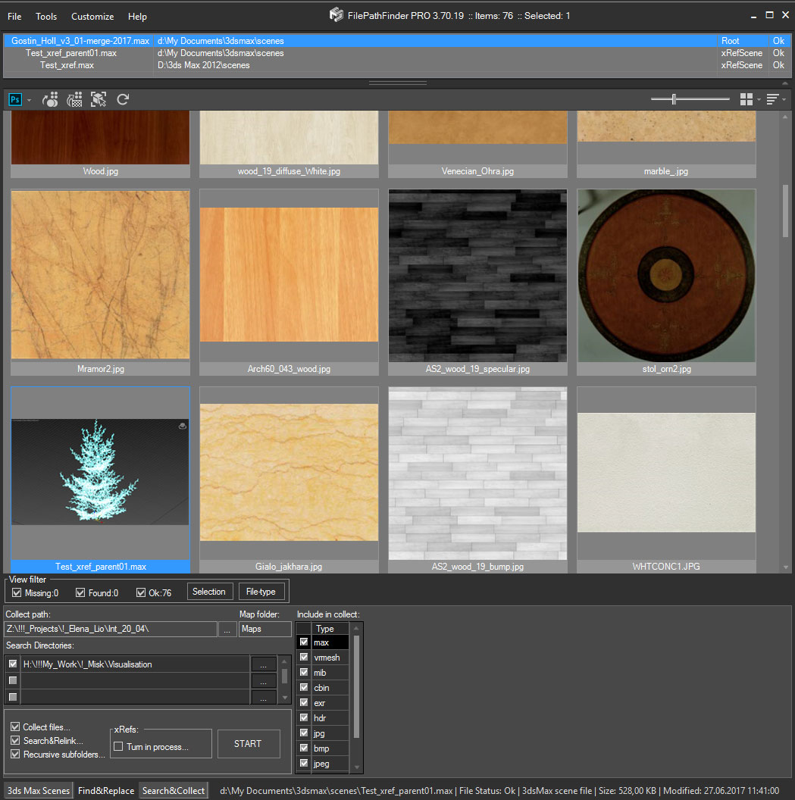Click the FilePathFinder app logo in title bar

[336, 15]
